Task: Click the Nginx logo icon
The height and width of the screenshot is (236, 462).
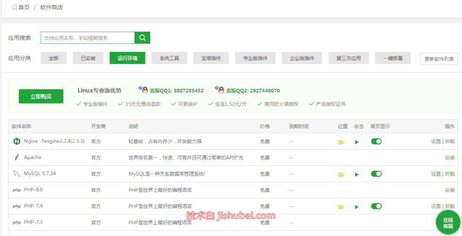Action: tap(17, 142)
